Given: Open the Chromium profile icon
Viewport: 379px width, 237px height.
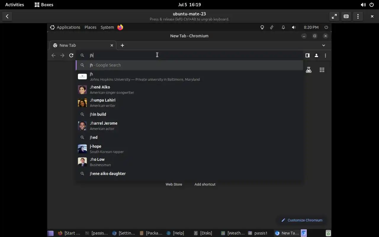Looking at the screenshot, I should pyautogui.click(x=316, y=55).
